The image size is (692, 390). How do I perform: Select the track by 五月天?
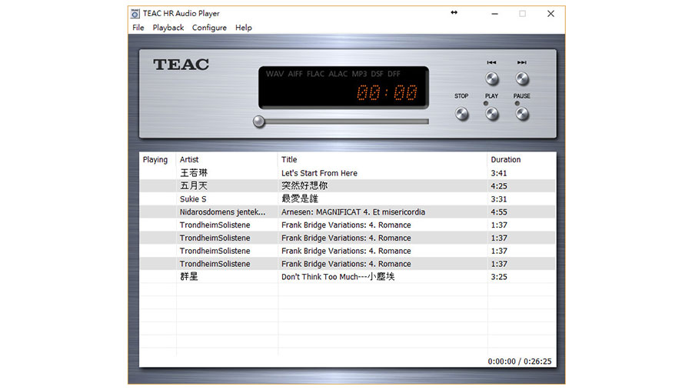(x=348, y=186)
